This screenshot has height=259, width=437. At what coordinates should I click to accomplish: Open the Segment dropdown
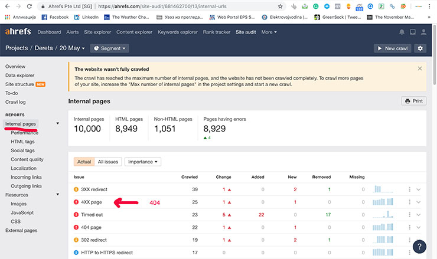[x=109, y=48]
